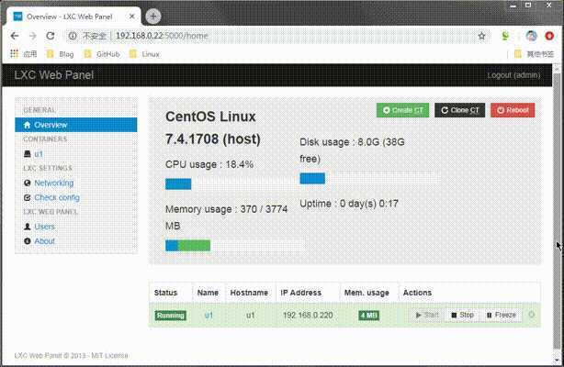The image size is (564, 367).
Task: Reload the current page
Action: pos(51,36)
